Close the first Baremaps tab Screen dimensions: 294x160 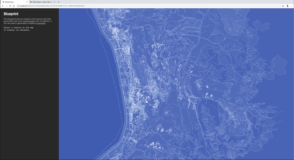[x=27, y=2]
